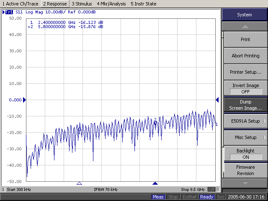Screen dimensions: 268x201
Task: Select the Tr1 trace label
Action: click(9, 12)
